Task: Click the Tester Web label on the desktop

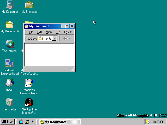Action: pos(29,74)
